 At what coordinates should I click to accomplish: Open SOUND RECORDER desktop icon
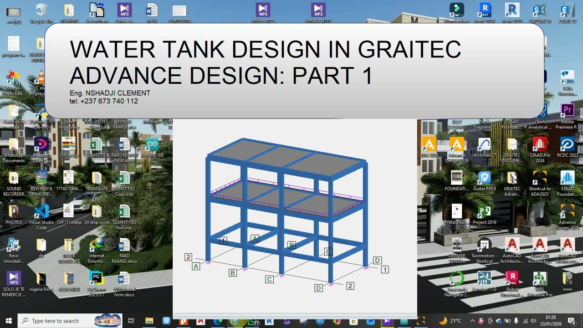point(14,183)
